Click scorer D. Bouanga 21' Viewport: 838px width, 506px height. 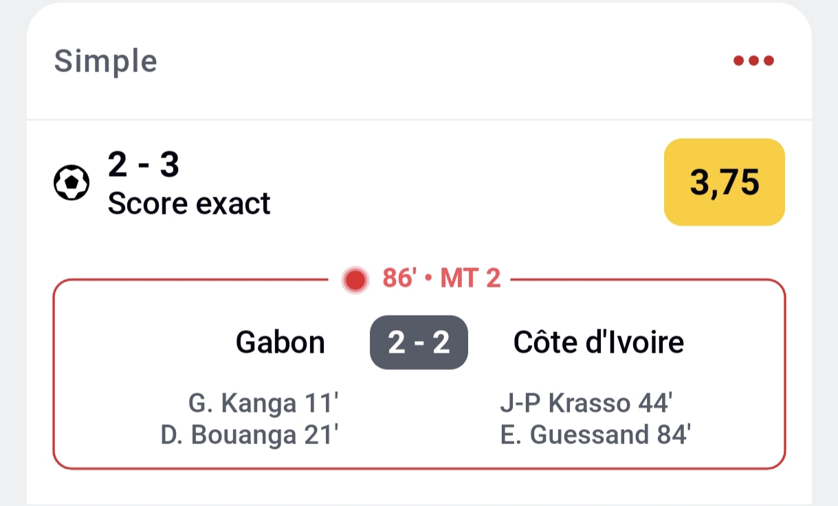click(250, 435)
